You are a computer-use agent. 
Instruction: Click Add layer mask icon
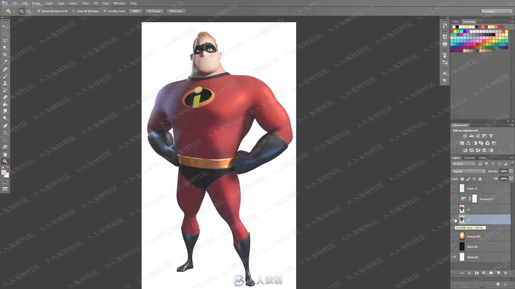pos(477,273)
